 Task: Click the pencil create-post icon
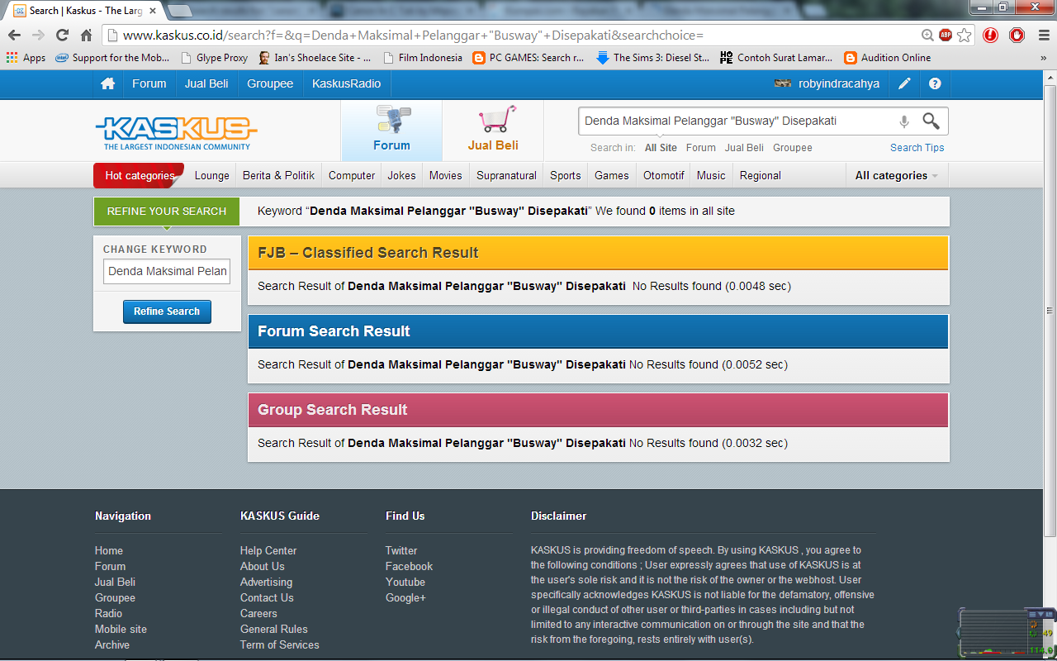click(x=905, y=84)
